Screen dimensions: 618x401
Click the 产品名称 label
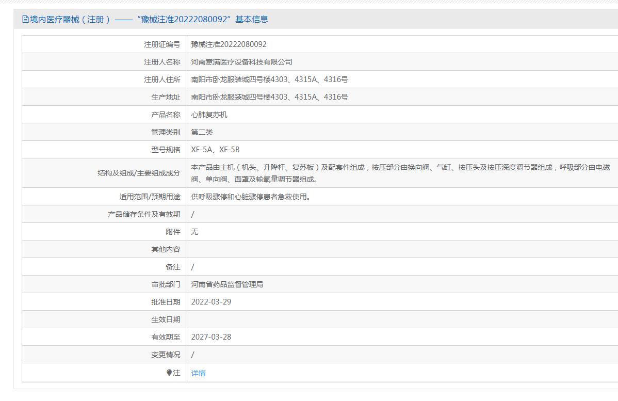[x=166, y=115]
